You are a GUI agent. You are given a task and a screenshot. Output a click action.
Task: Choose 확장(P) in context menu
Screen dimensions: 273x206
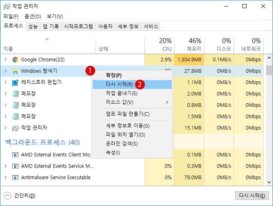click(x=132, y=76)
